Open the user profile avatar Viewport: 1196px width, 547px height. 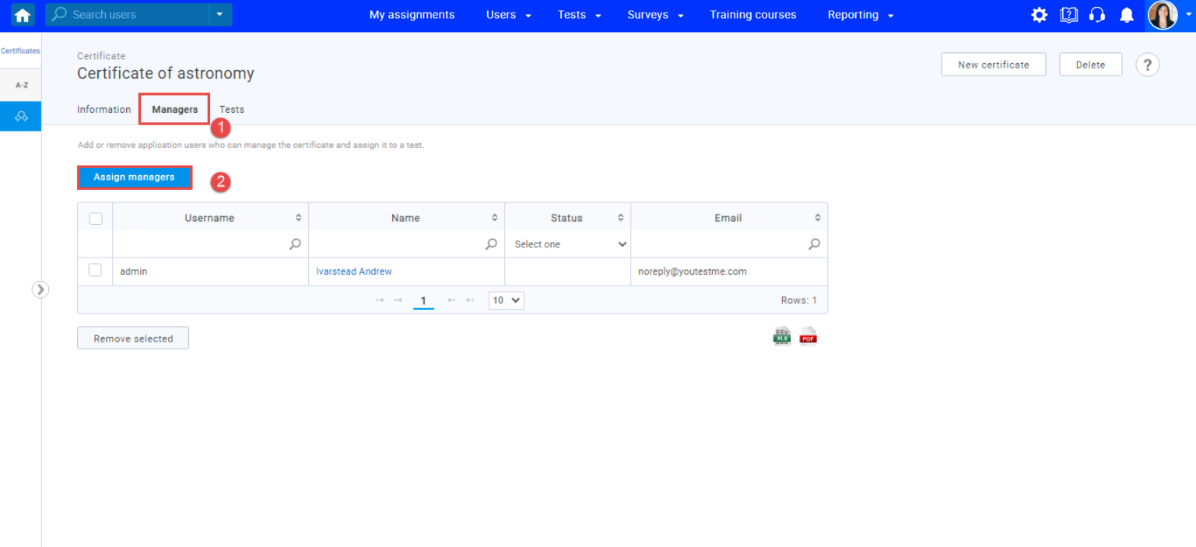click(x=1163, y=15)
